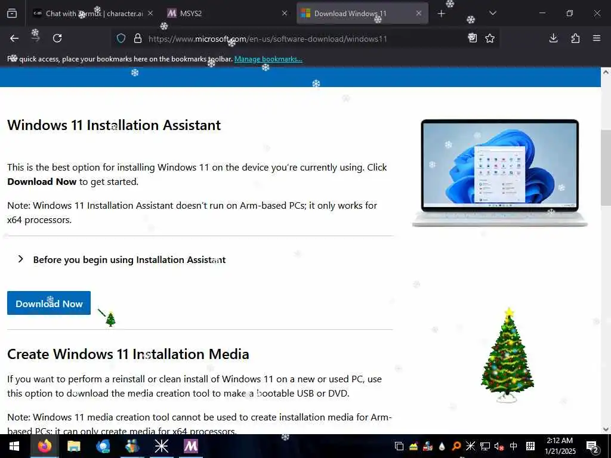Open the Firefox View button in tab bar

coord(12,14)
